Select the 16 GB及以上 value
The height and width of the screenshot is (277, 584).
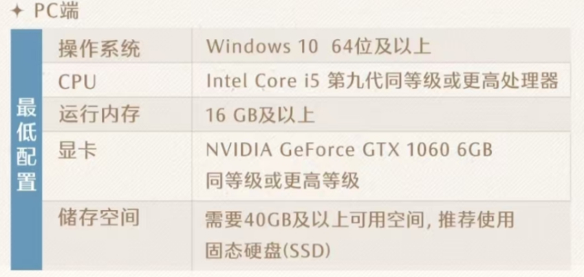(x=260, y=115)
